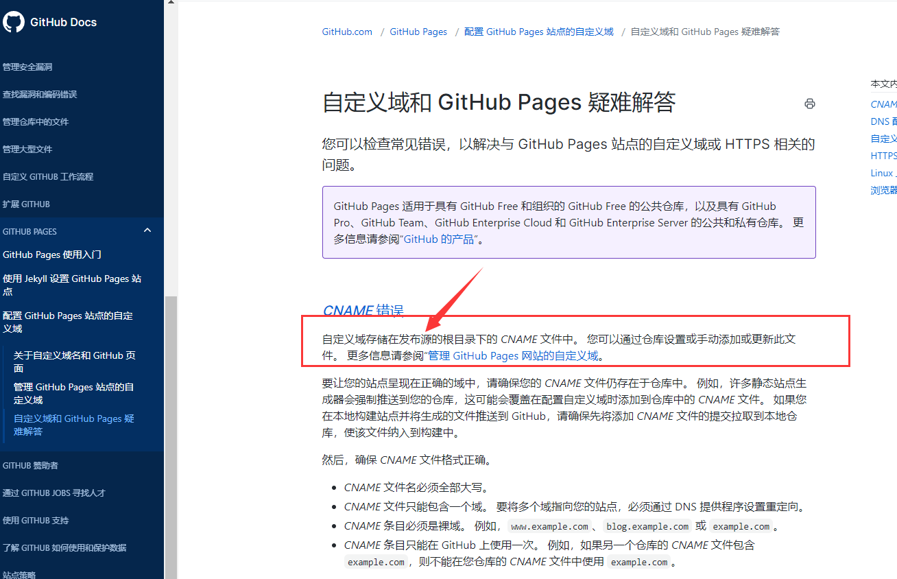The width and height of the screenshot is (897, 579).
Task: Click GitHub Pages breadcrumb link
Action: click(418, 32)
